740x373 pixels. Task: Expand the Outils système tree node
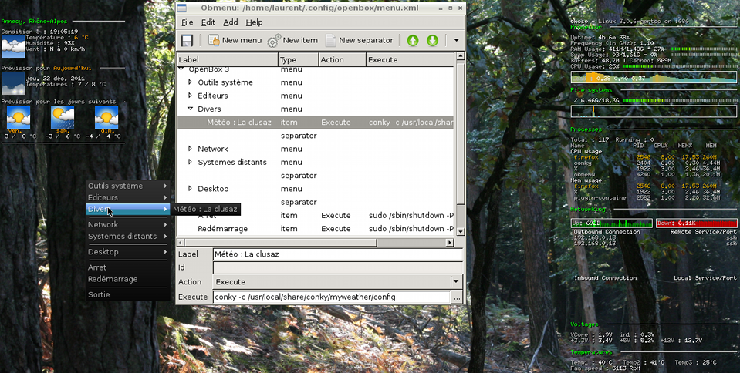[x=191, y=82]
